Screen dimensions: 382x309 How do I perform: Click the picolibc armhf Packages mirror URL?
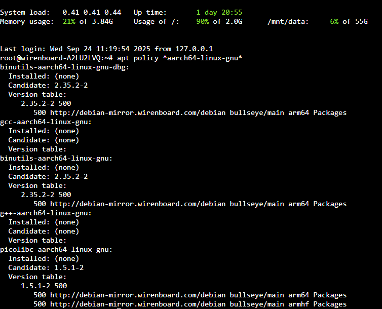click(190, 304)
